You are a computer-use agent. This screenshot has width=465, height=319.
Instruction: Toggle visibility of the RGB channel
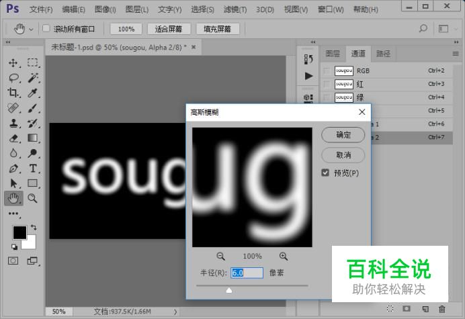click(x=327, y=71)
